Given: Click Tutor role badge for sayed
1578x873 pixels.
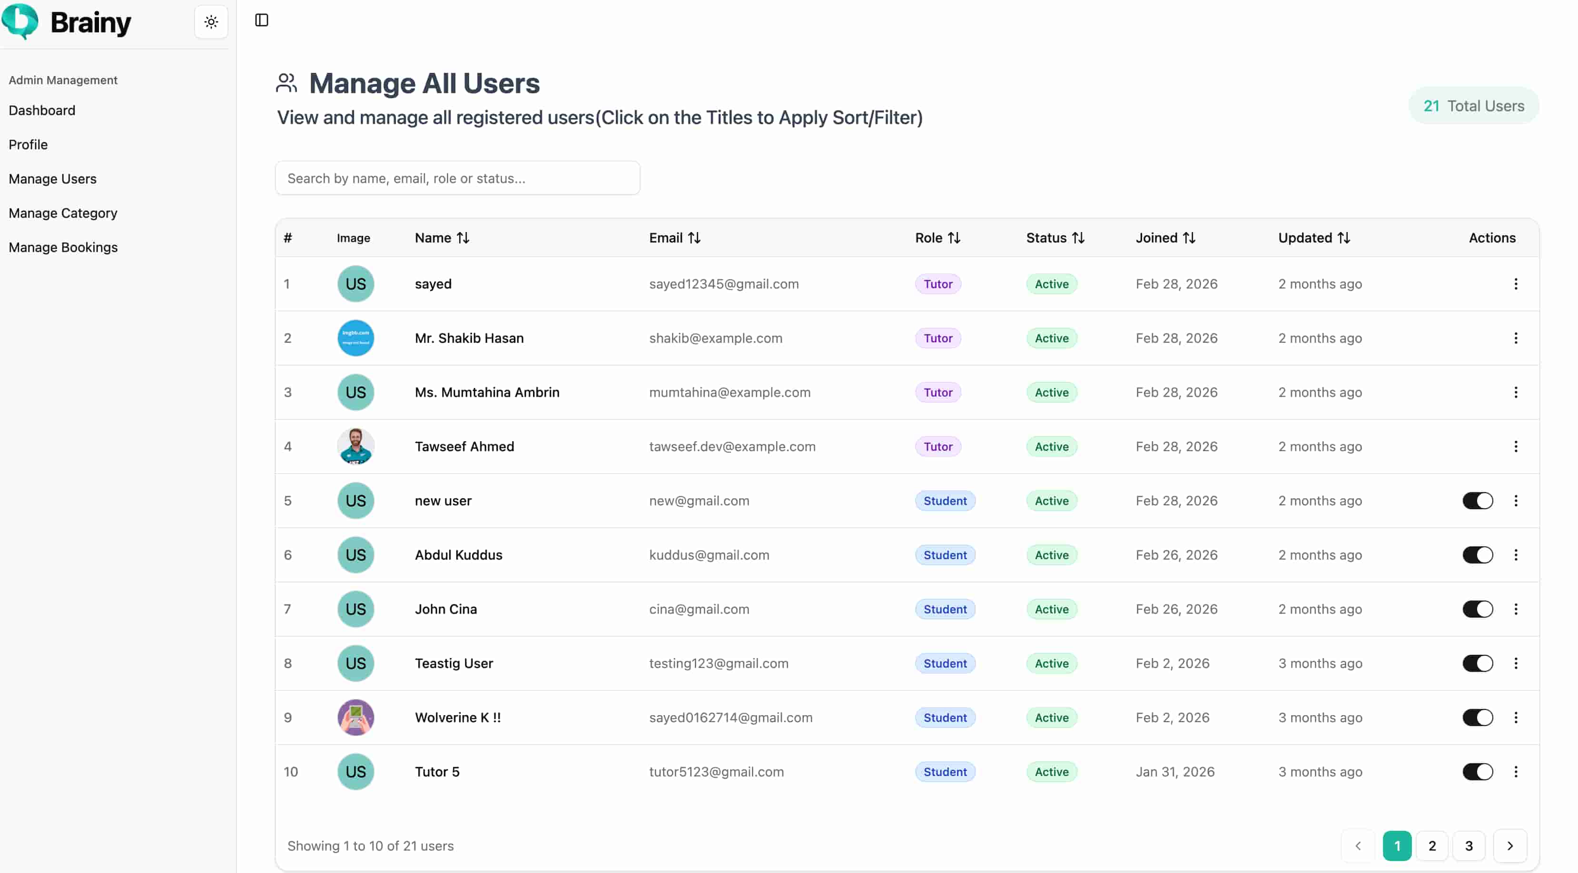Looking at the screenshot, I should point(938,284).
